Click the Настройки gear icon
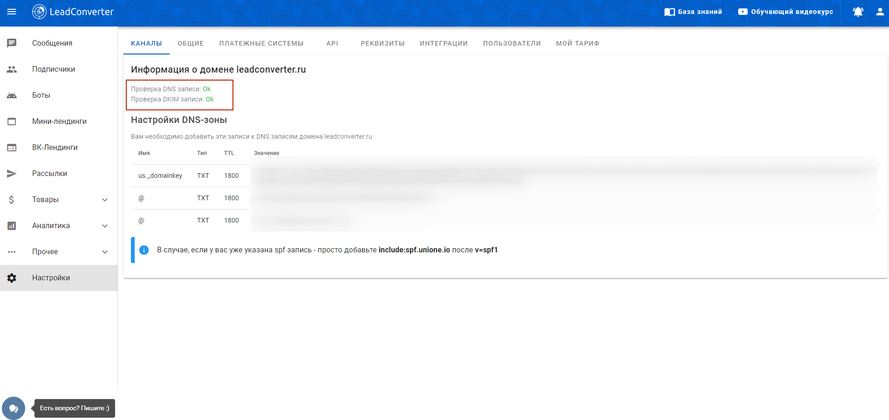The image size is (889, 420). [x=12, y=278]
